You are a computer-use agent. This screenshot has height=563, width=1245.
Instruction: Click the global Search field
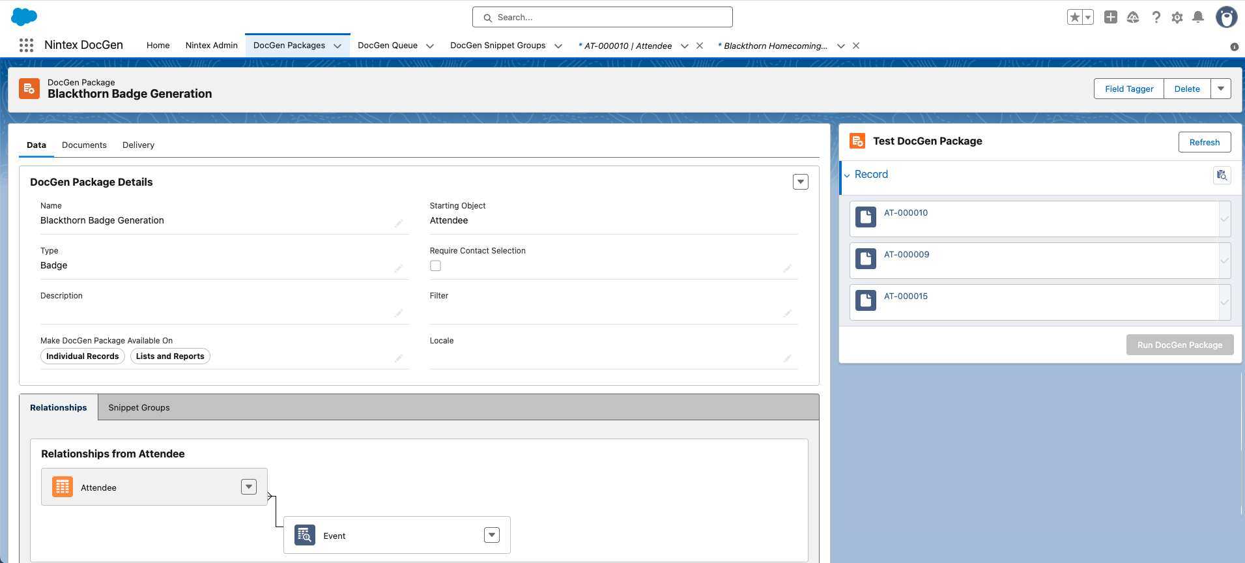point(603,17)
